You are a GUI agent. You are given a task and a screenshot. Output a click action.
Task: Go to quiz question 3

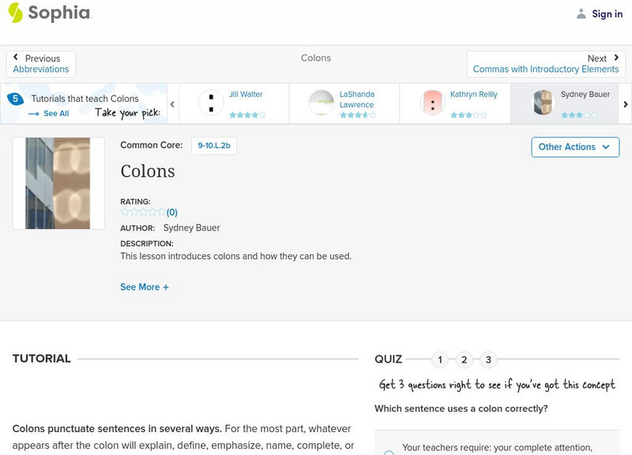pos(488,360)
